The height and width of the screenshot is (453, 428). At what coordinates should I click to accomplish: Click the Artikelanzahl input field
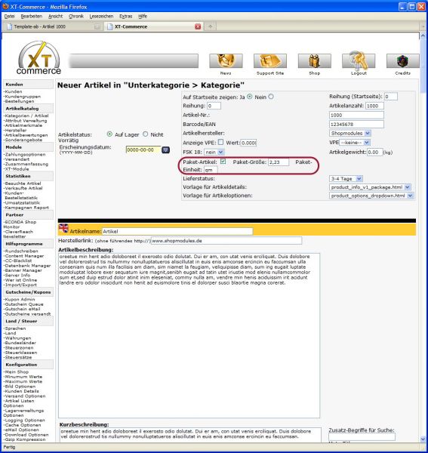coord(374,106)
